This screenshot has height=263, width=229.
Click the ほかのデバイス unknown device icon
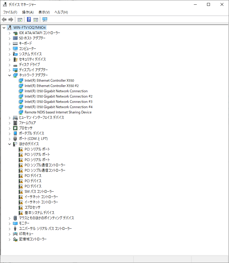(x=15, y=144)
